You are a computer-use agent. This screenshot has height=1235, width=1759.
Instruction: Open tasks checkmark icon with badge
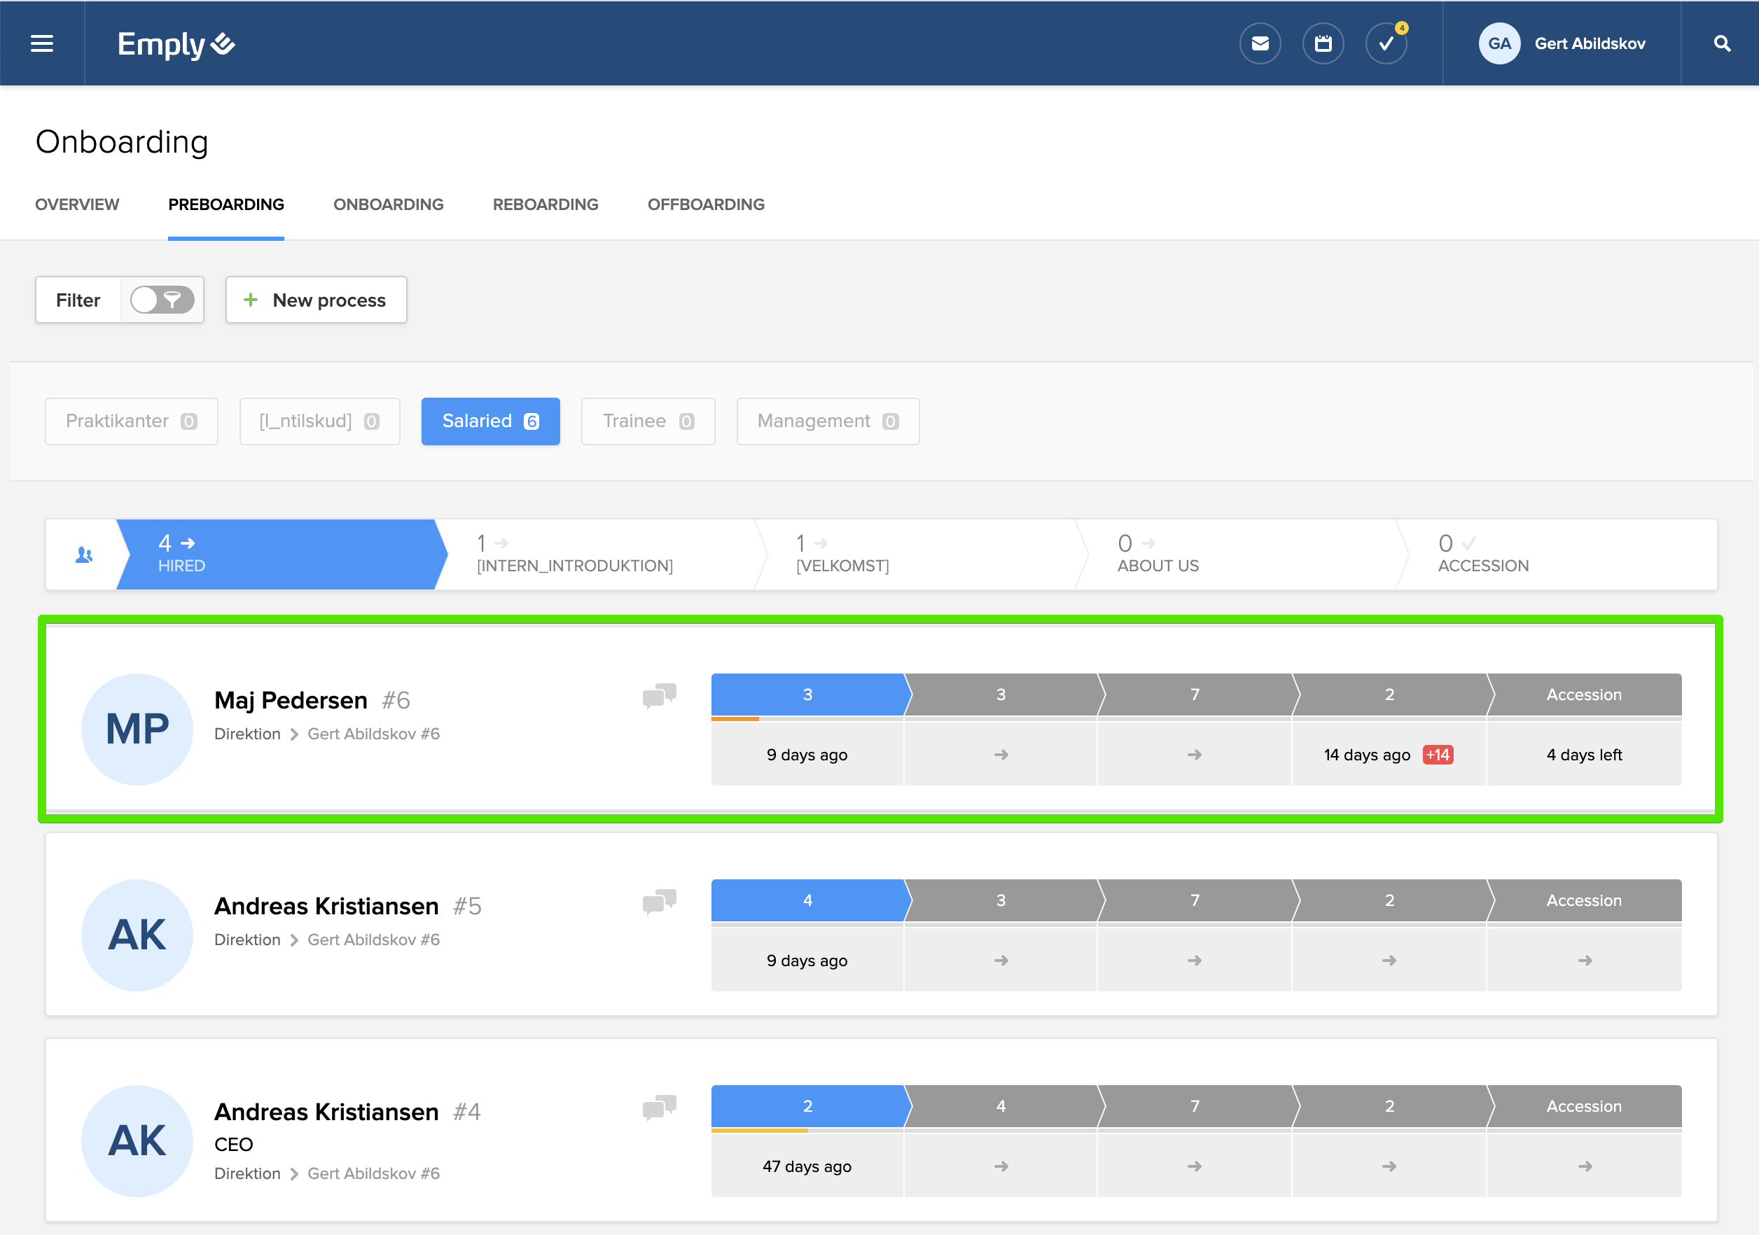click(x=1385, y=43)
